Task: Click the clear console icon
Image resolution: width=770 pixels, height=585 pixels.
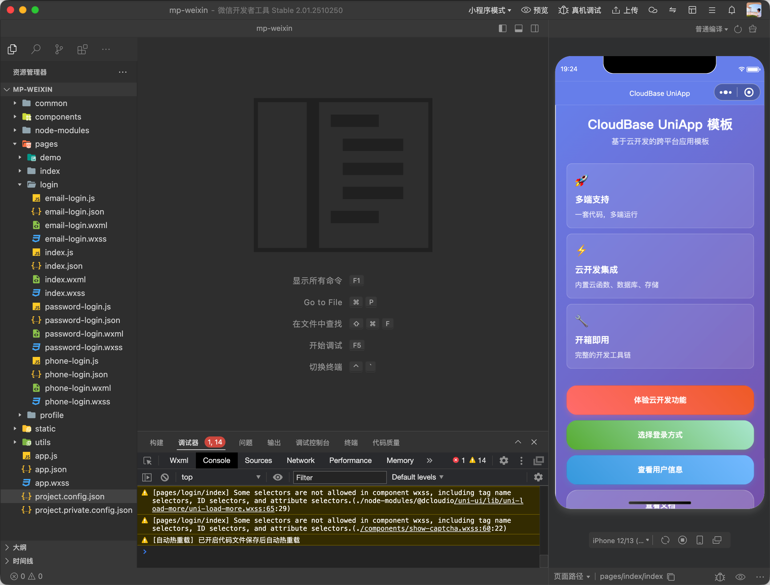Action: pyautogui.click(x=165, y=477)
